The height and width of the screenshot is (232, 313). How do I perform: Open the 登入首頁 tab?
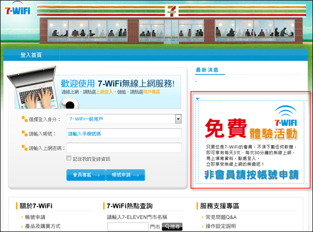click(x=31, y=55)
